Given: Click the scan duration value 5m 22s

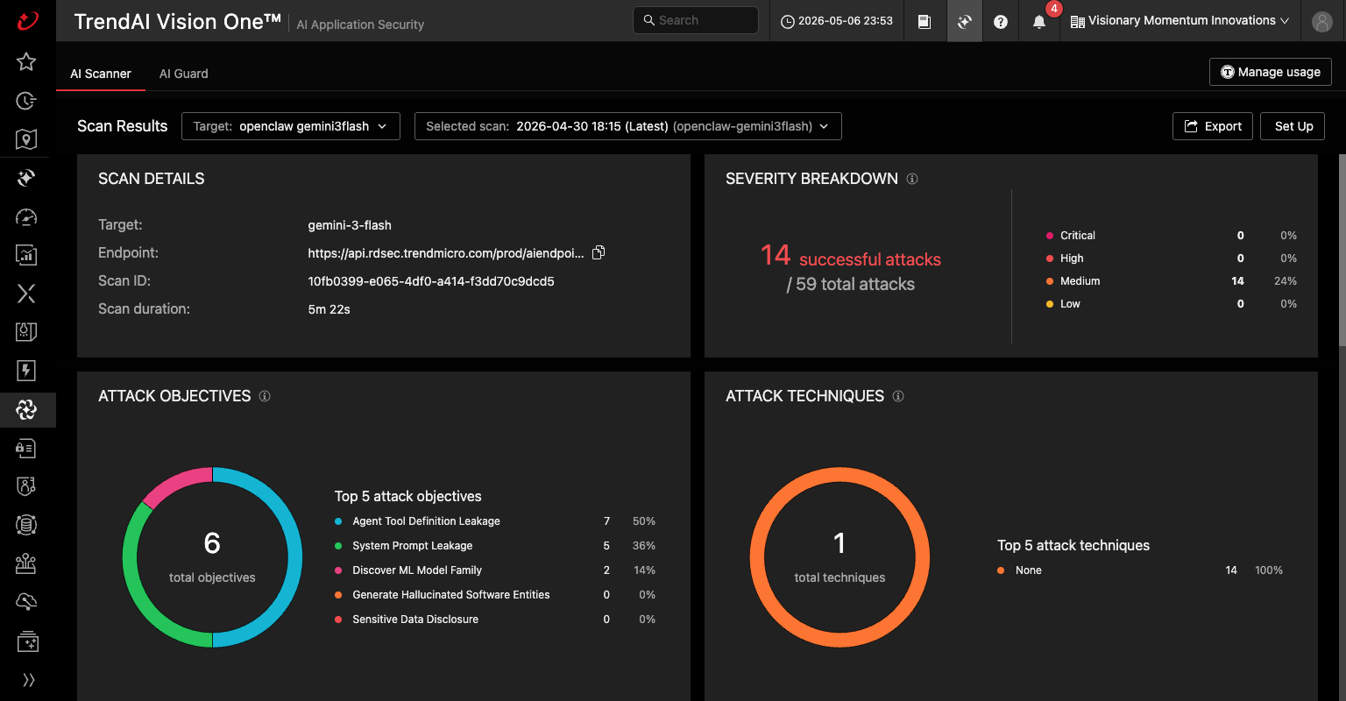Looking at the screenshot, I should point(329,309).
